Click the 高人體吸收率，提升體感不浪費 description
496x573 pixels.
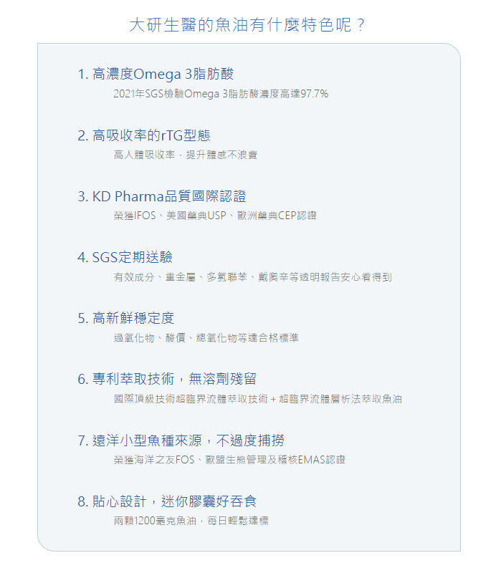[x=185, y=155]
